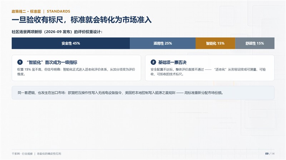
Task: Click paragraph starting 安全配置不达标
Action: [208, 72]
